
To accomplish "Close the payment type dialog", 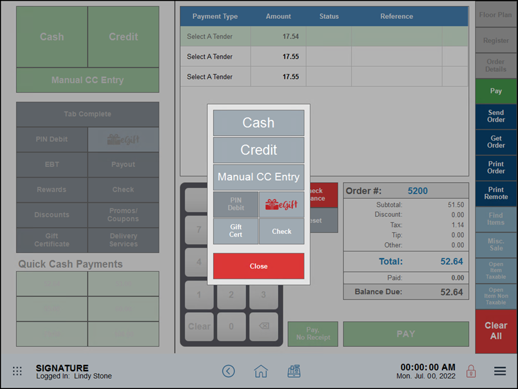I will (258, 266).
